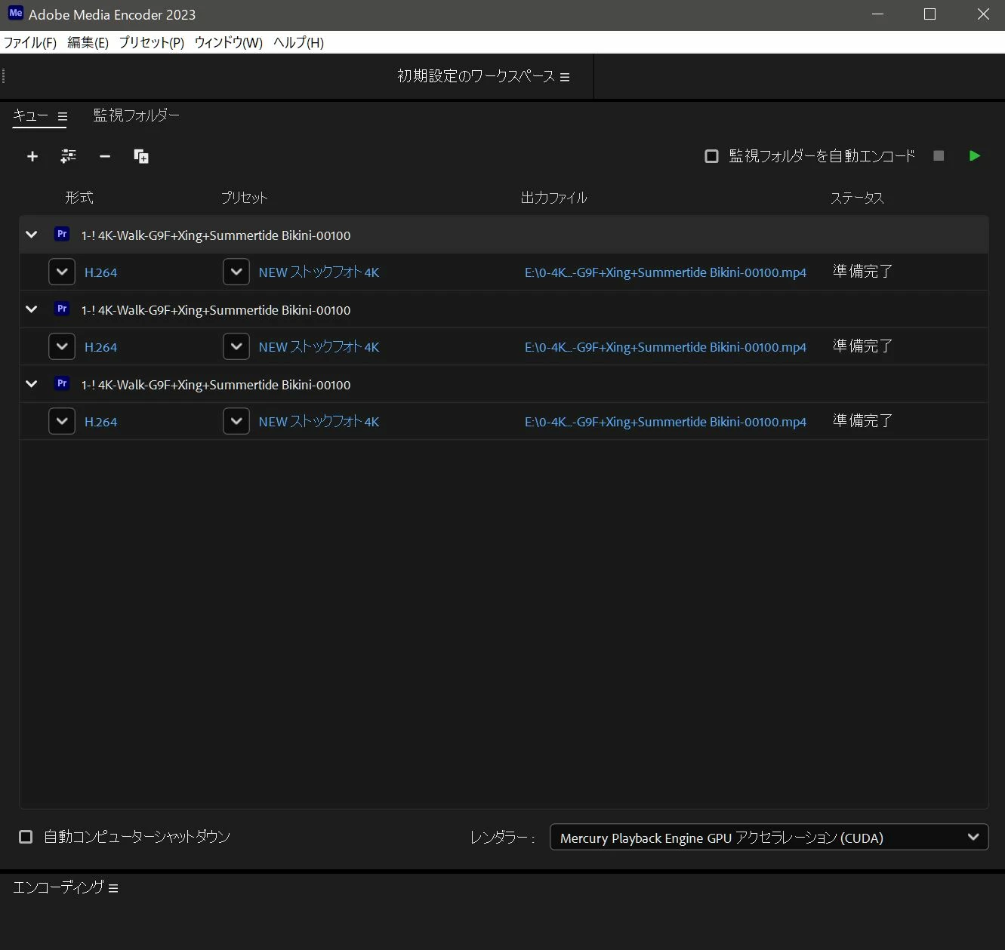Open the プリセット(P) menu

152,42
